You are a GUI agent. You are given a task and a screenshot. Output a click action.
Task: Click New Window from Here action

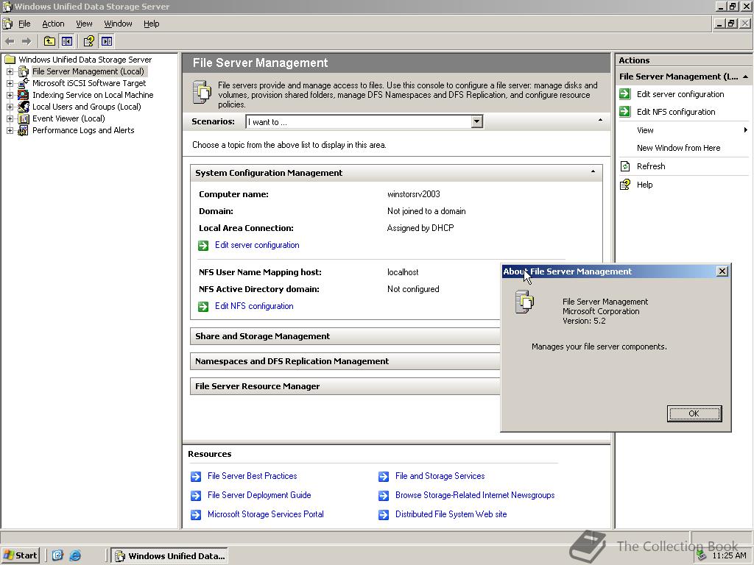coord(678,148)
